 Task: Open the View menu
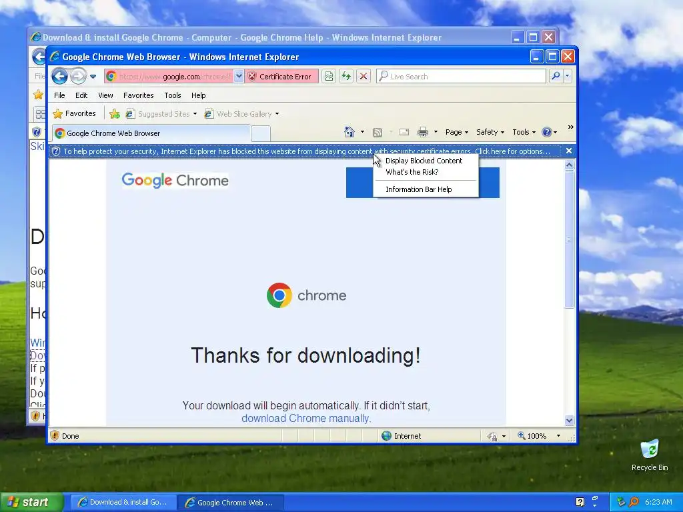pyautogui.click(x=105, y=95)
